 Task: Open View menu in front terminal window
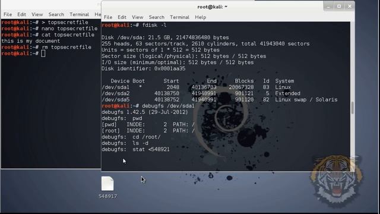point(137,17)
